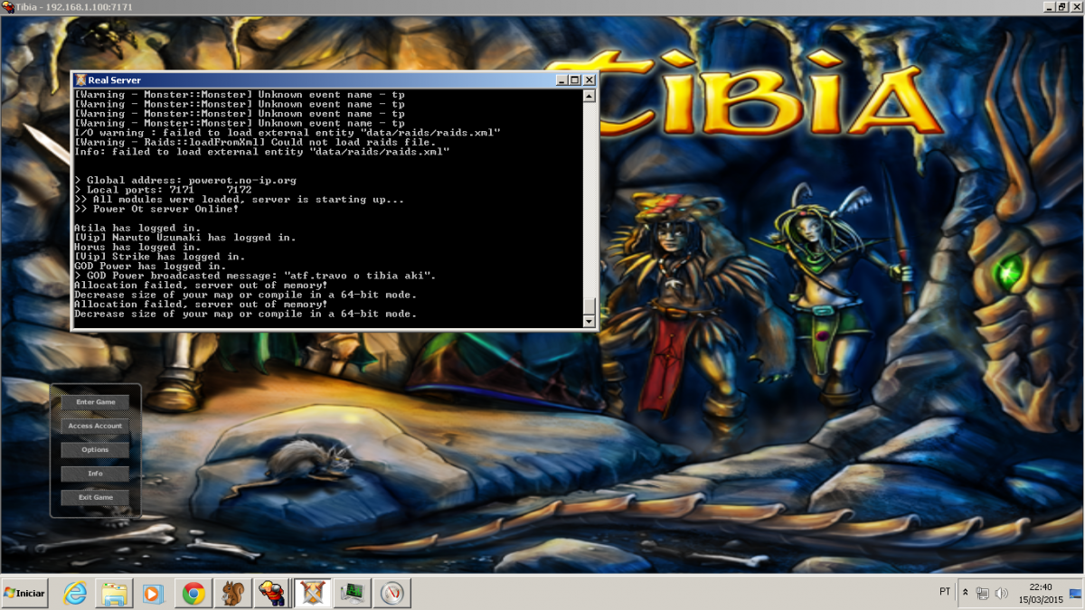Select the Tibia client taskbar icon

click(311, 593)
